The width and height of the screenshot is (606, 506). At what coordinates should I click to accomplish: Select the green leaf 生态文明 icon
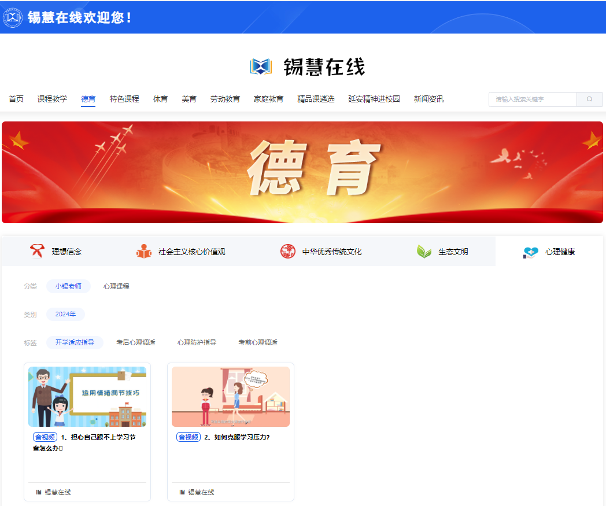pyautogui.click(x=424, y=252)
